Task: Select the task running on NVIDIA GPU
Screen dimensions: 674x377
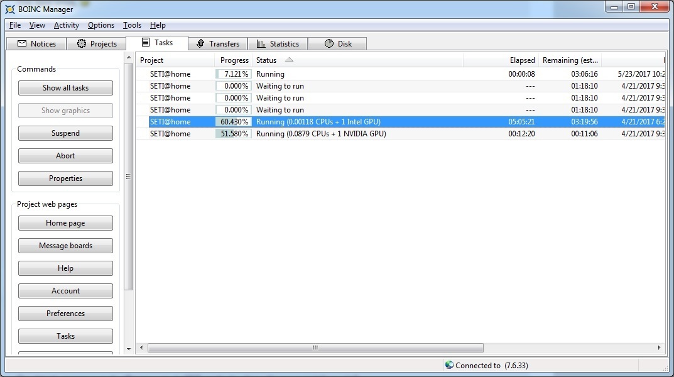Action: point(401,134)
